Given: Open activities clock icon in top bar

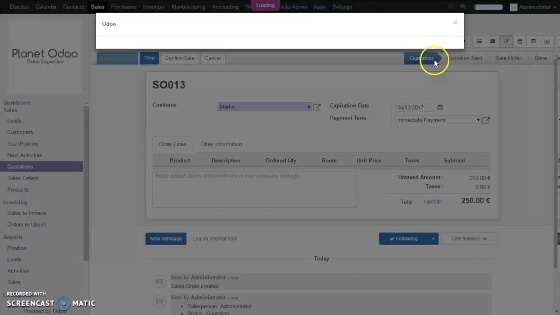Looking at the screenshot, I should [451, 7].
